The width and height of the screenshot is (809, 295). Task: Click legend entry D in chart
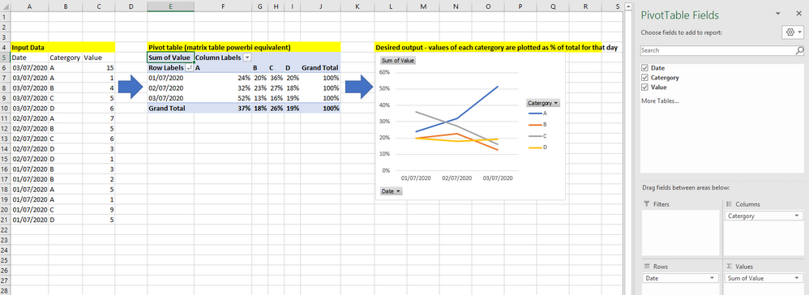click(x=537, y=148)
